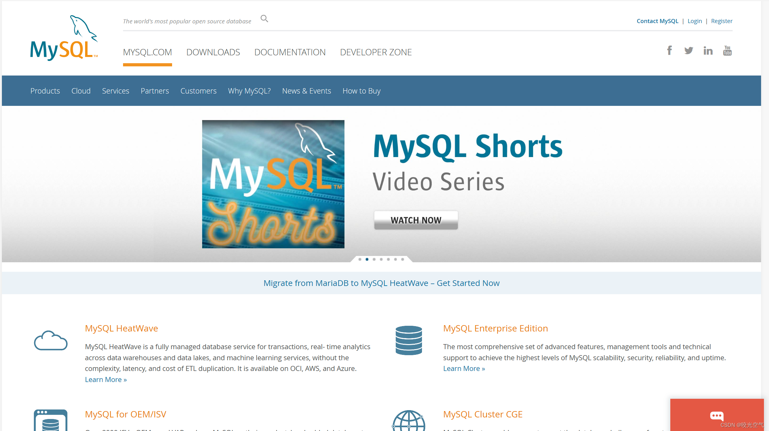
Task: Select the first carousel dot
Action: tap(360, 259)
